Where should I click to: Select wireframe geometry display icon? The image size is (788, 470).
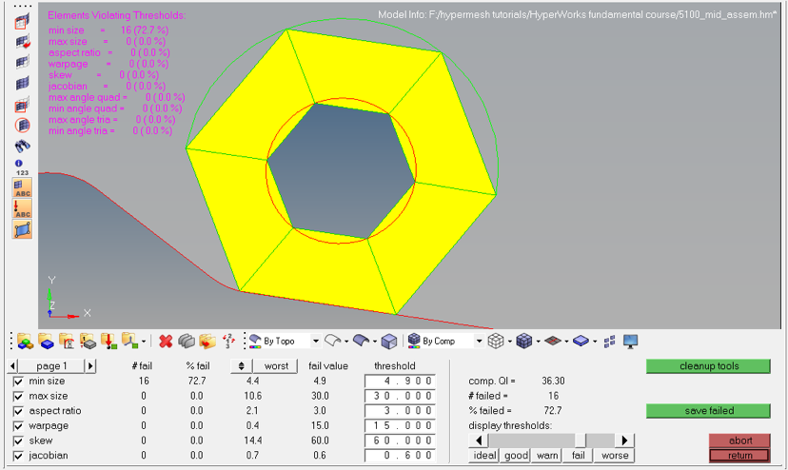pyautogui.click(x=332, y=341)
